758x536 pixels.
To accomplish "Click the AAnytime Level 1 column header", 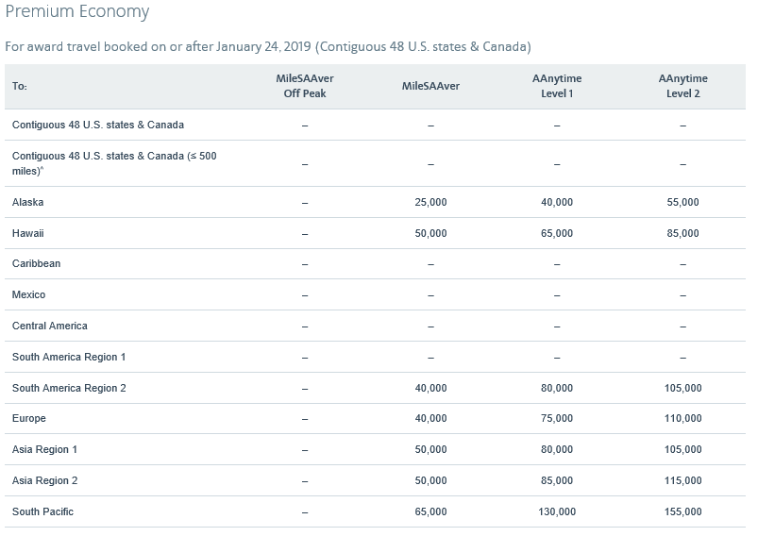I will (x=557, y=86).
